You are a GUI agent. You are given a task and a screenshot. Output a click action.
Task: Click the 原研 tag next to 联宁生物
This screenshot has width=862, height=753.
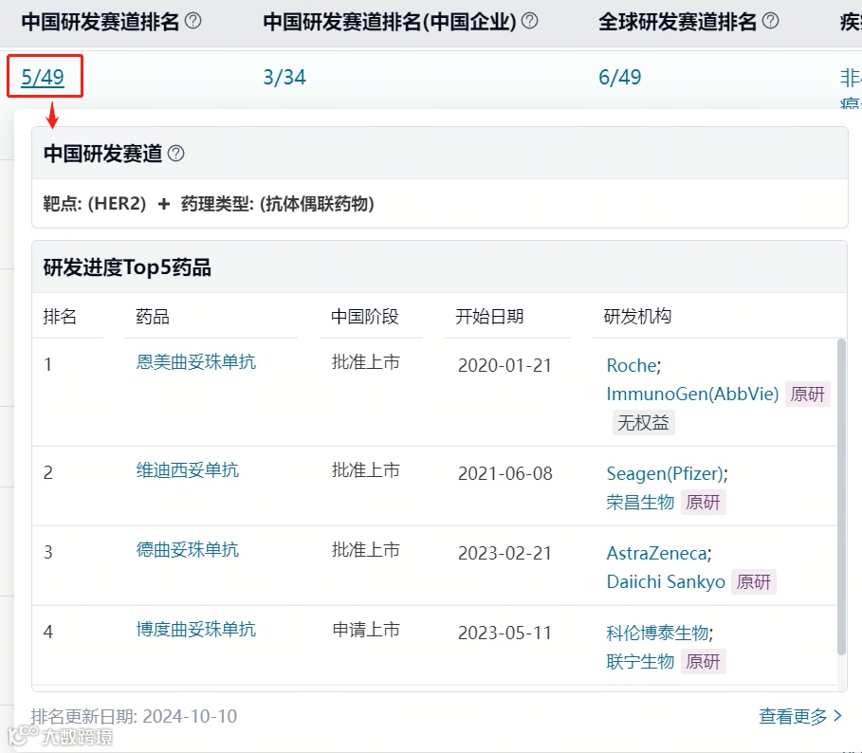(703, 662)
